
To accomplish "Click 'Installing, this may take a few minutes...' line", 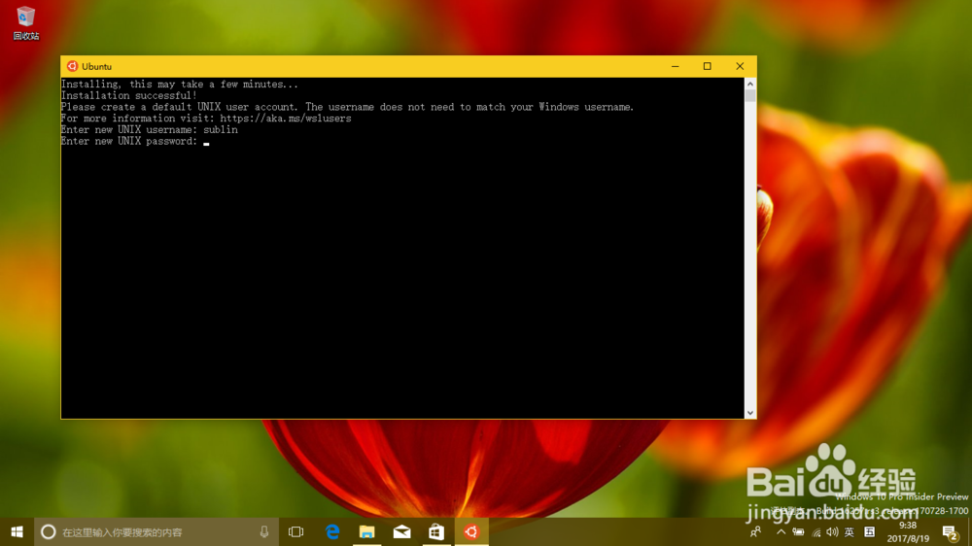I will [179, 85].
